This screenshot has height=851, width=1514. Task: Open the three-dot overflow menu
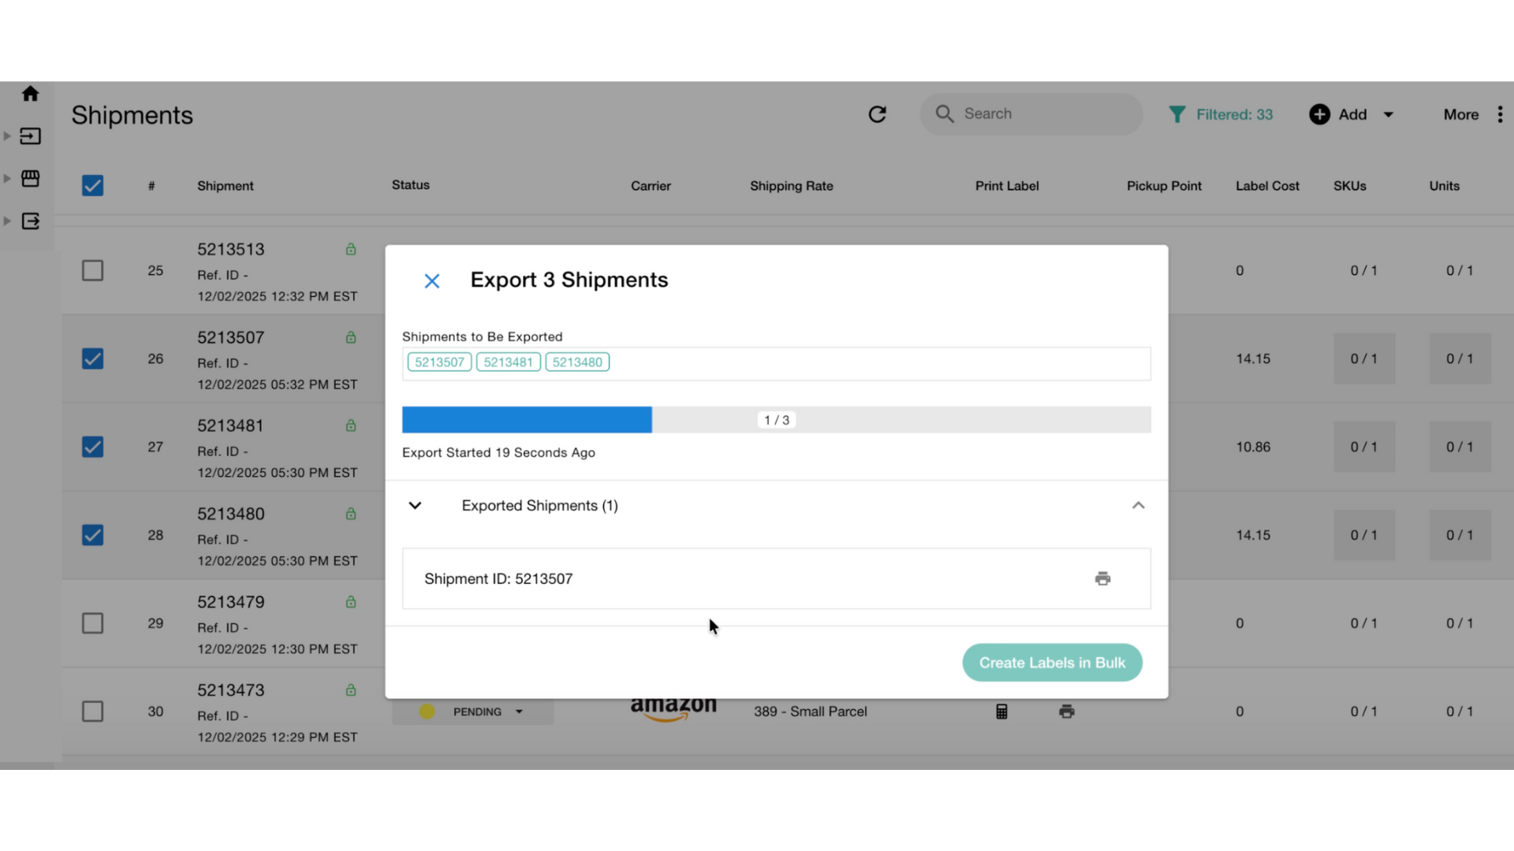click(x=1501, y=114)
